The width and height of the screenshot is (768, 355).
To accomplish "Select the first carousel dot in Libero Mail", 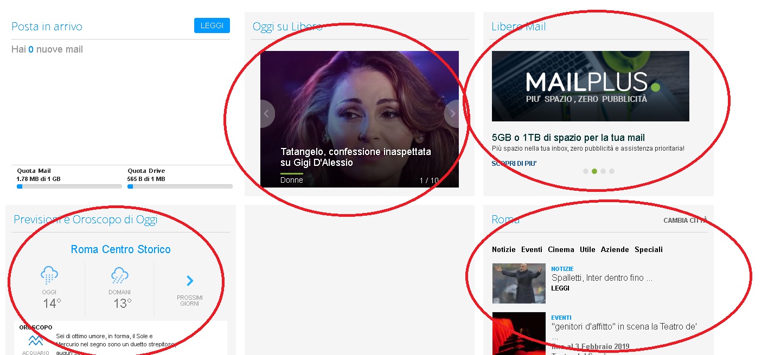I will [x=586, y=171].
